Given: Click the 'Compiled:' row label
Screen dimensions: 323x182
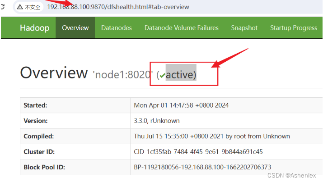Looking at the screenshot, I should [x=38, y=136].
